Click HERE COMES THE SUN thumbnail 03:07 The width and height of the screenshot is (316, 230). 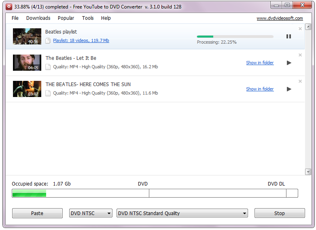[x=27, y=89]
